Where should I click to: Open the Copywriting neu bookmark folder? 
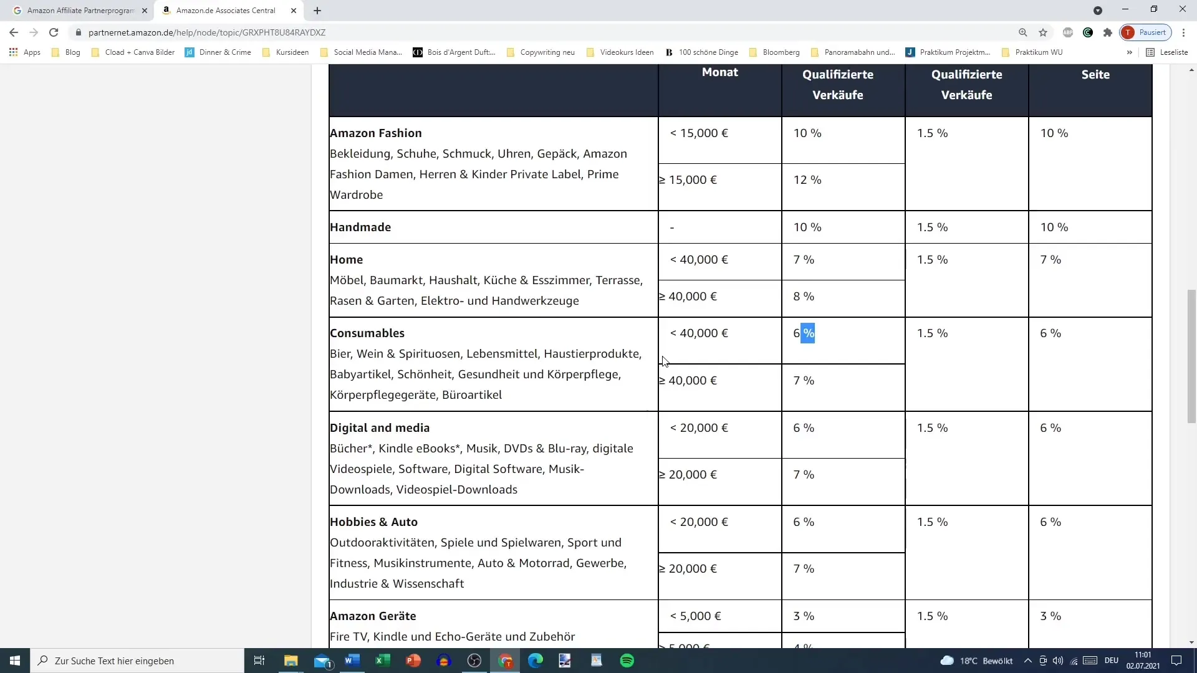(541, 52)
